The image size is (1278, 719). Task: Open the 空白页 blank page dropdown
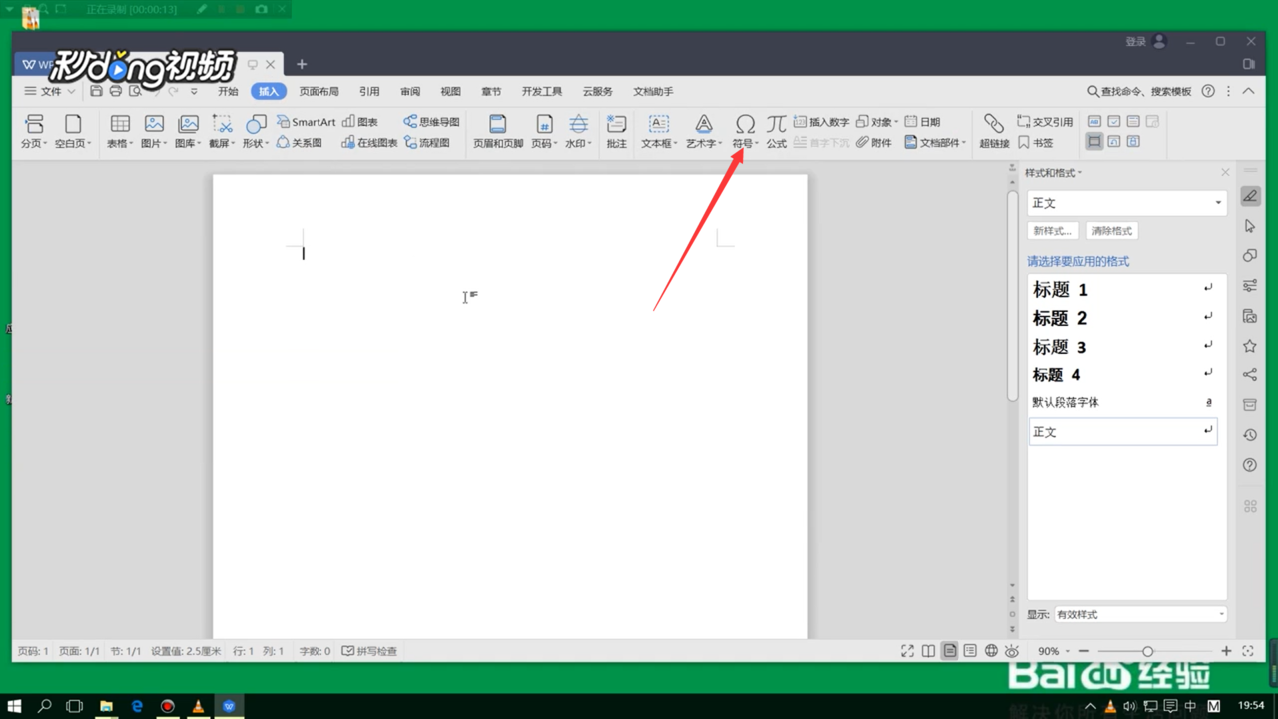coord(73,131)
